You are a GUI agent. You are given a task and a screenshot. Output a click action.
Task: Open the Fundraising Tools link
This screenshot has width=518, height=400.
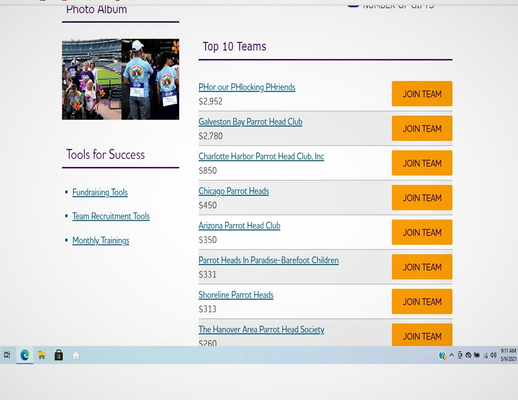coord(100,193)
